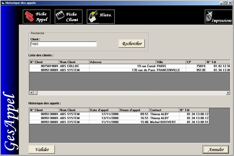Focus the Client search input field
Viewport: 234px width, 156px height.
click(63, 44)
